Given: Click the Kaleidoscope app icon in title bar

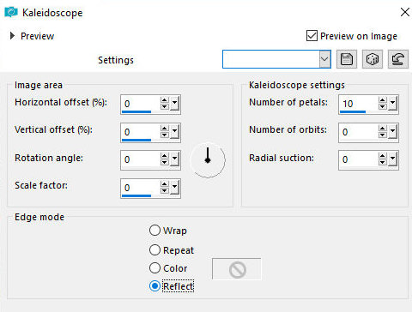Looking at the screenshot, I should pyautogui.click(x=11, y=12).
